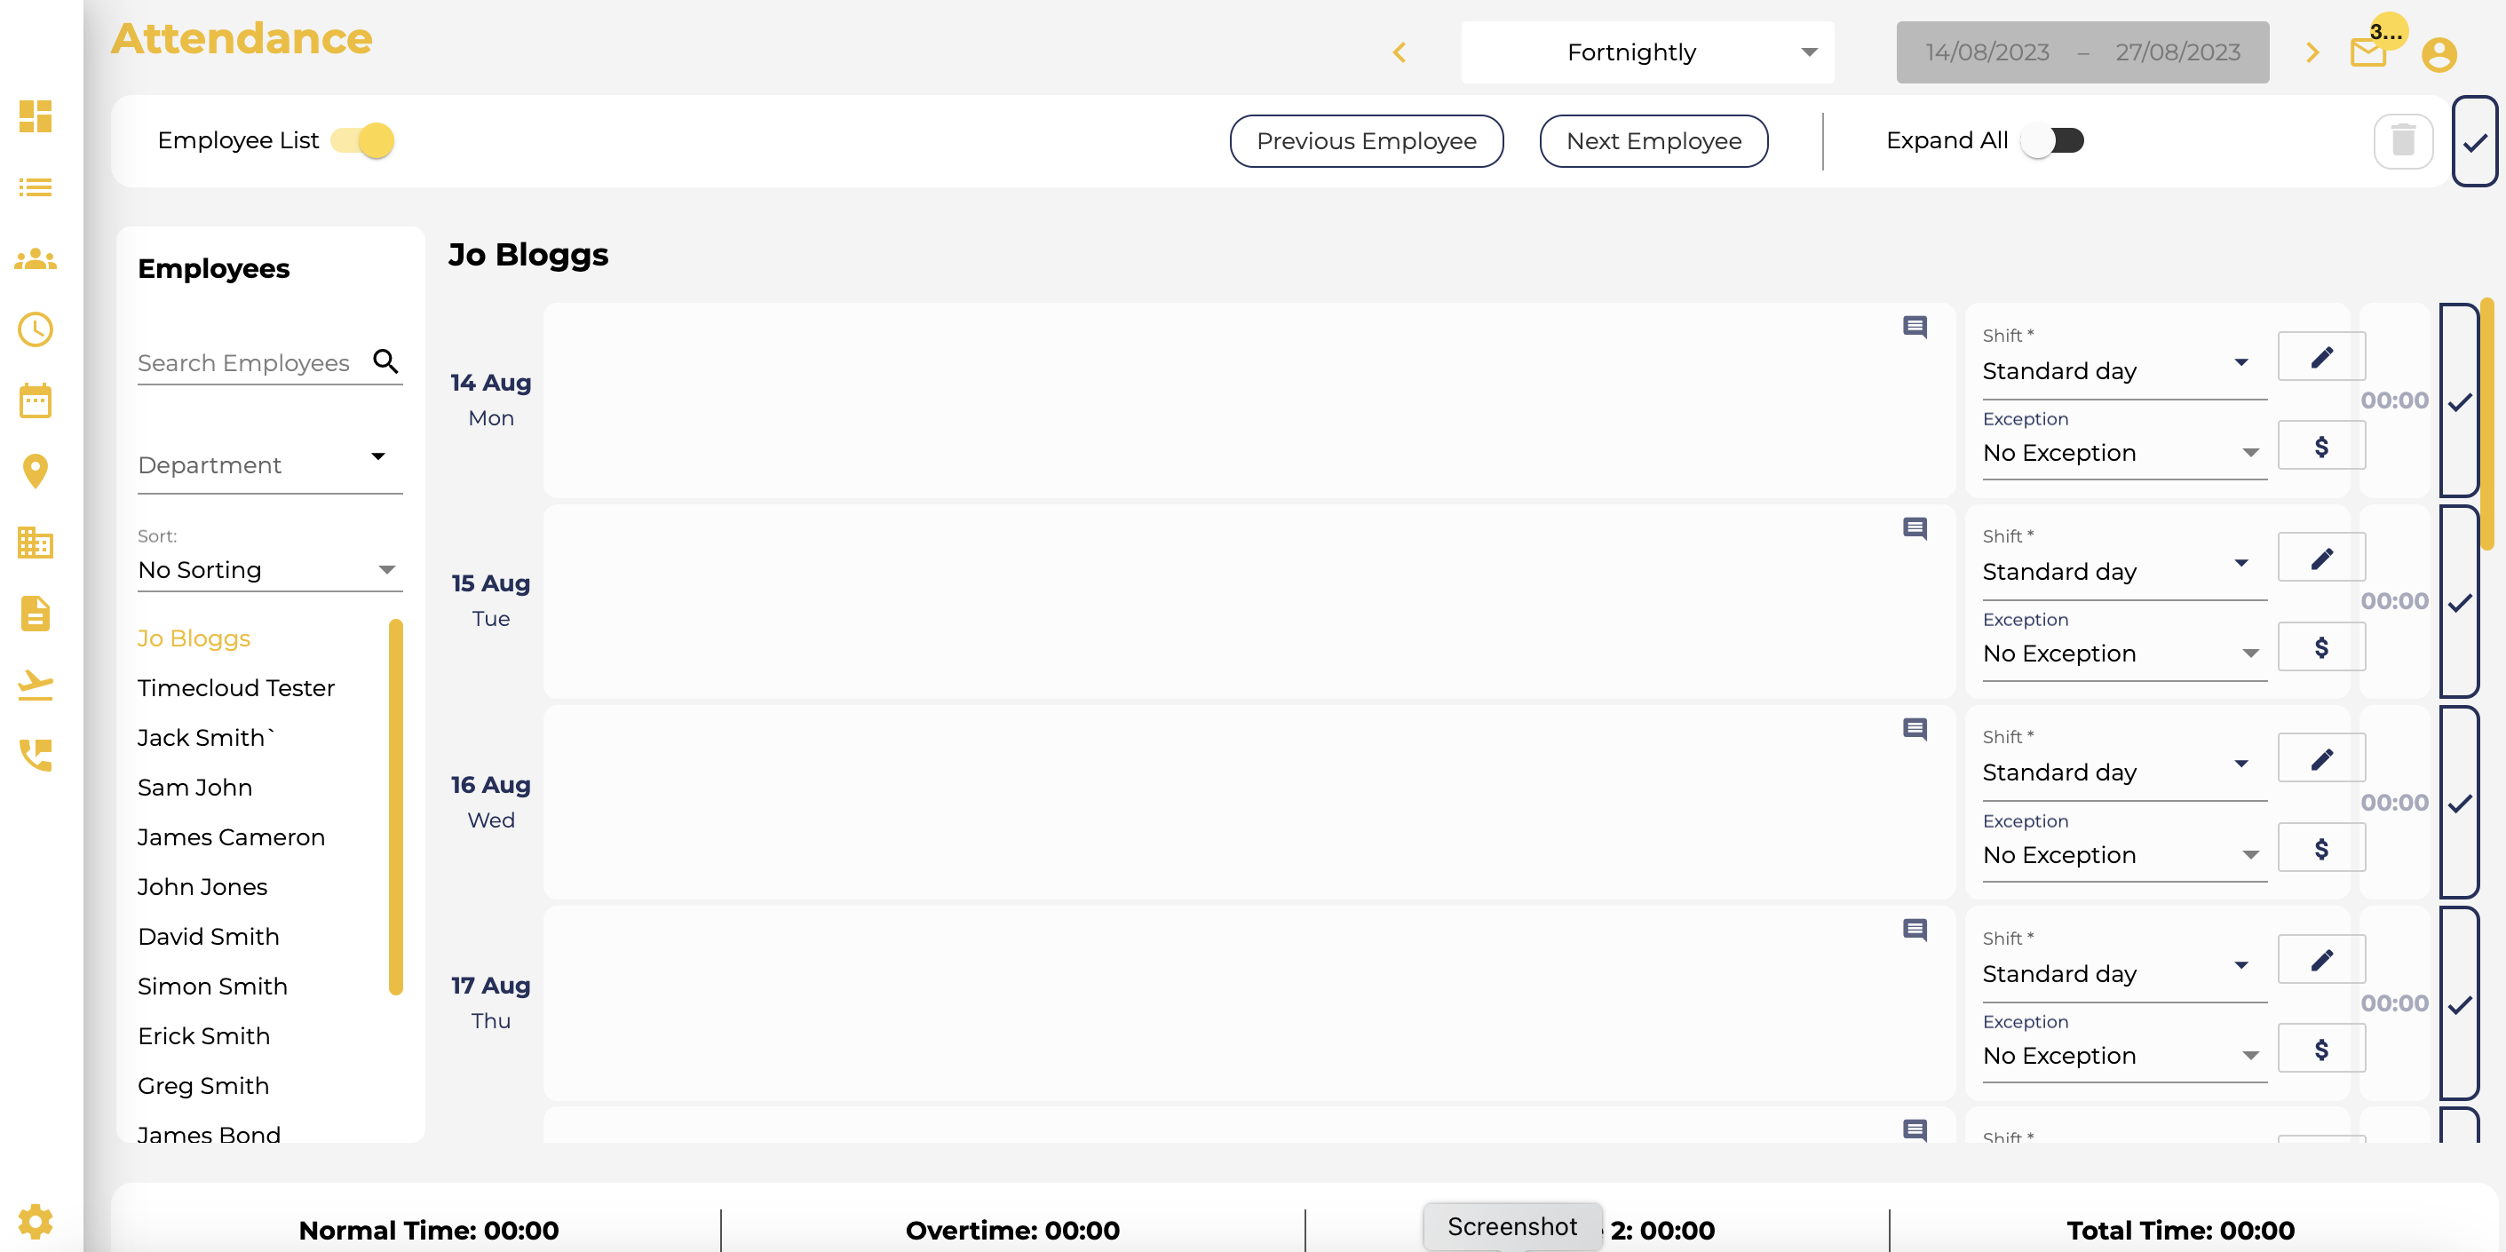Screen dimensions: 2506x1252
Task: Open the dollar pay icon for 16 Aug
Action: [2322, 847]
